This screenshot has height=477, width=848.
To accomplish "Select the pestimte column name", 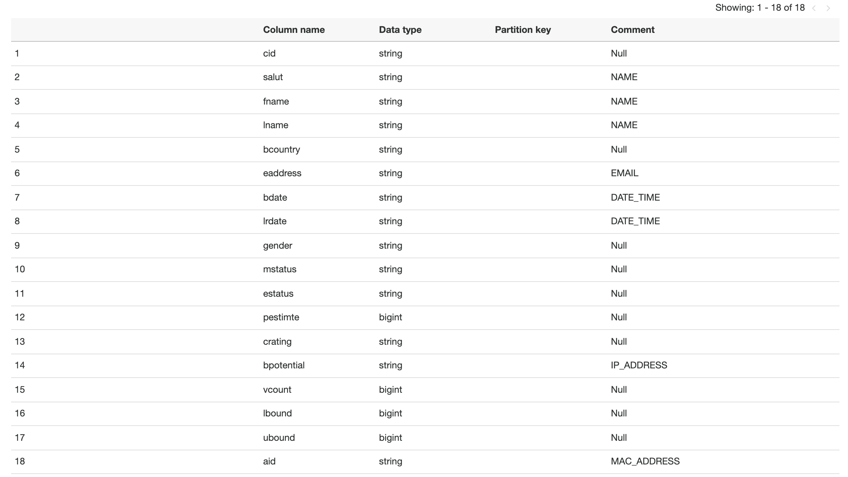I will (x=281, y=317).
